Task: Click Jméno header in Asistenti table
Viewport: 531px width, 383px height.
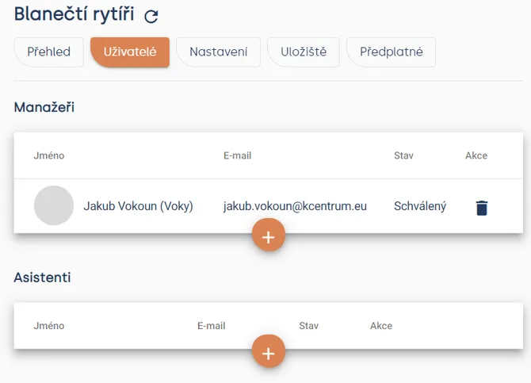Action: pos(49,326)
